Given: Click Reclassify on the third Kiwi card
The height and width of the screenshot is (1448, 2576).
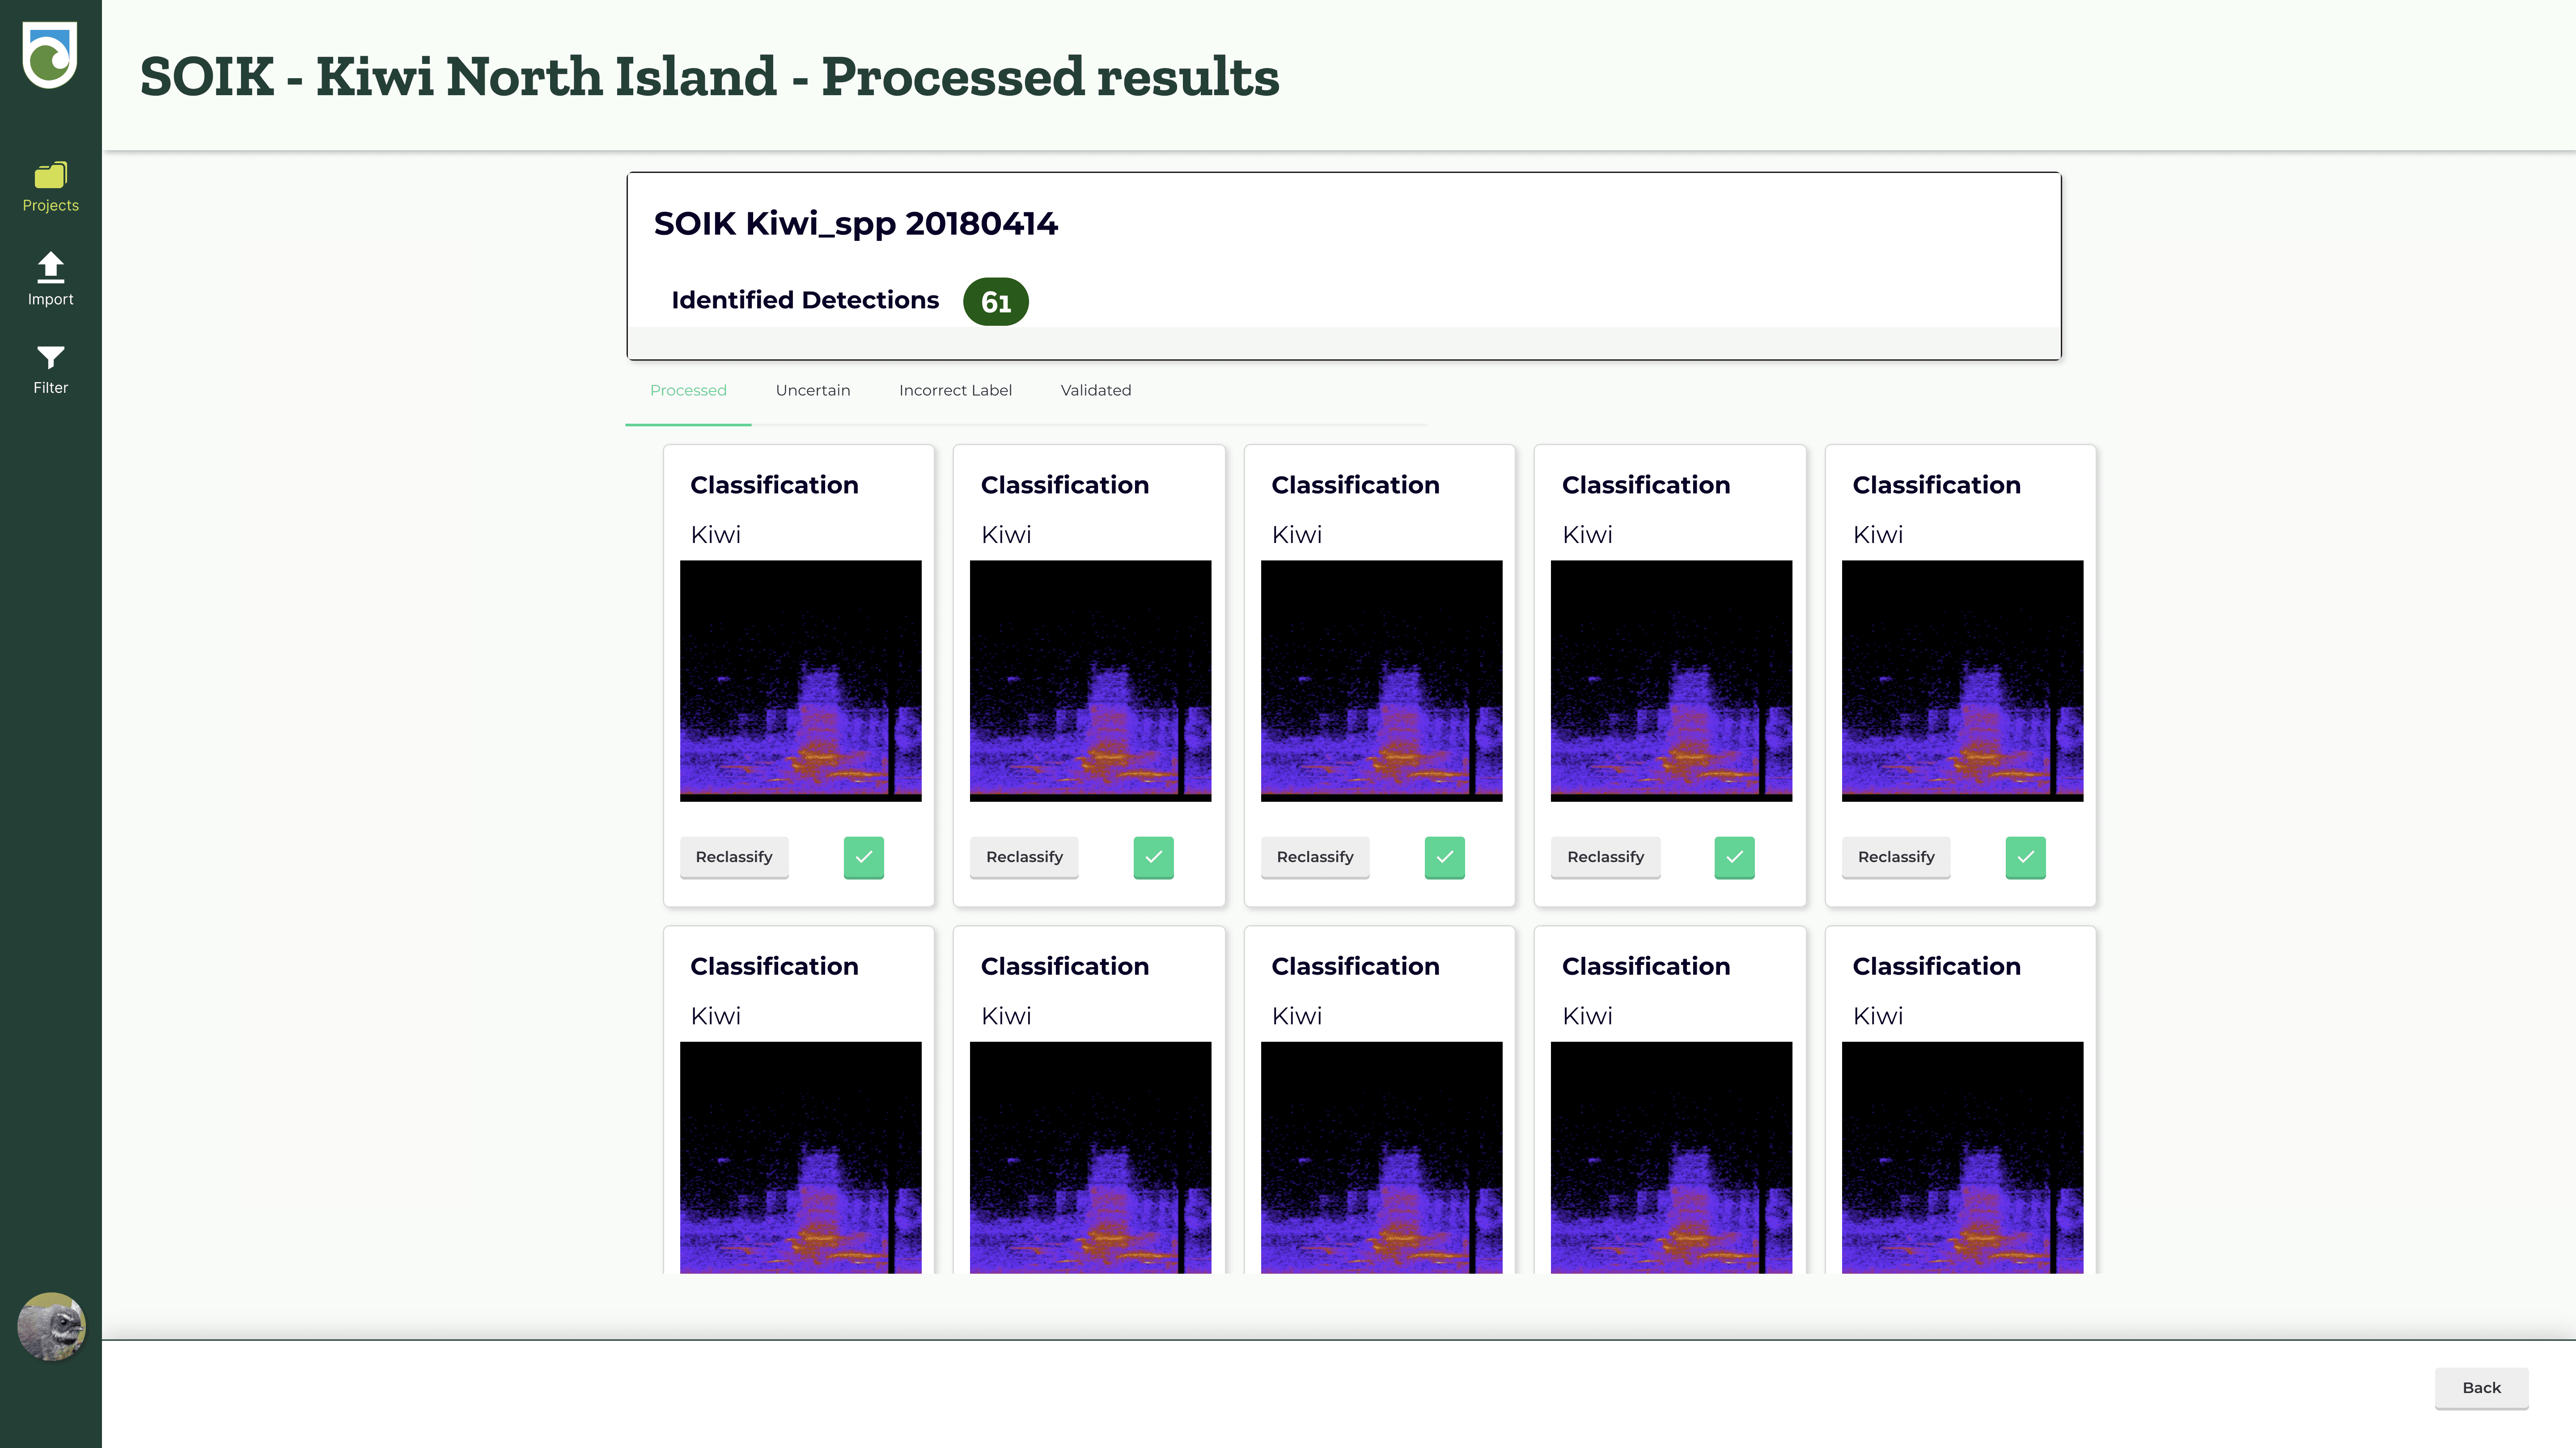Looking at the screenshot, I should click(1314, 856).
